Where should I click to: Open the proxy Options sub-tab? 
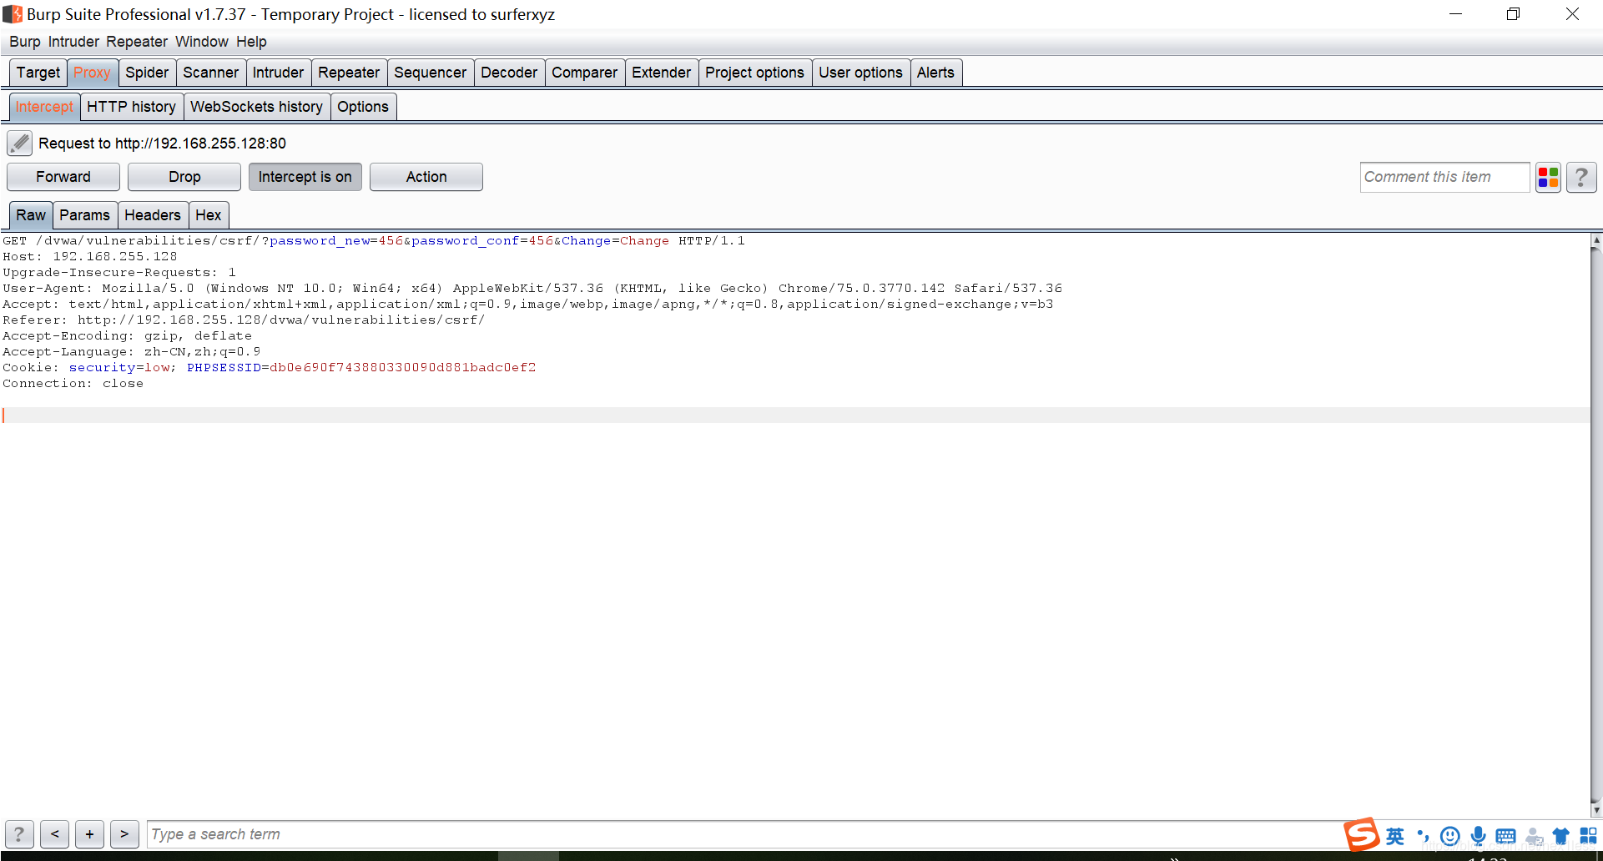click(363, 107)
